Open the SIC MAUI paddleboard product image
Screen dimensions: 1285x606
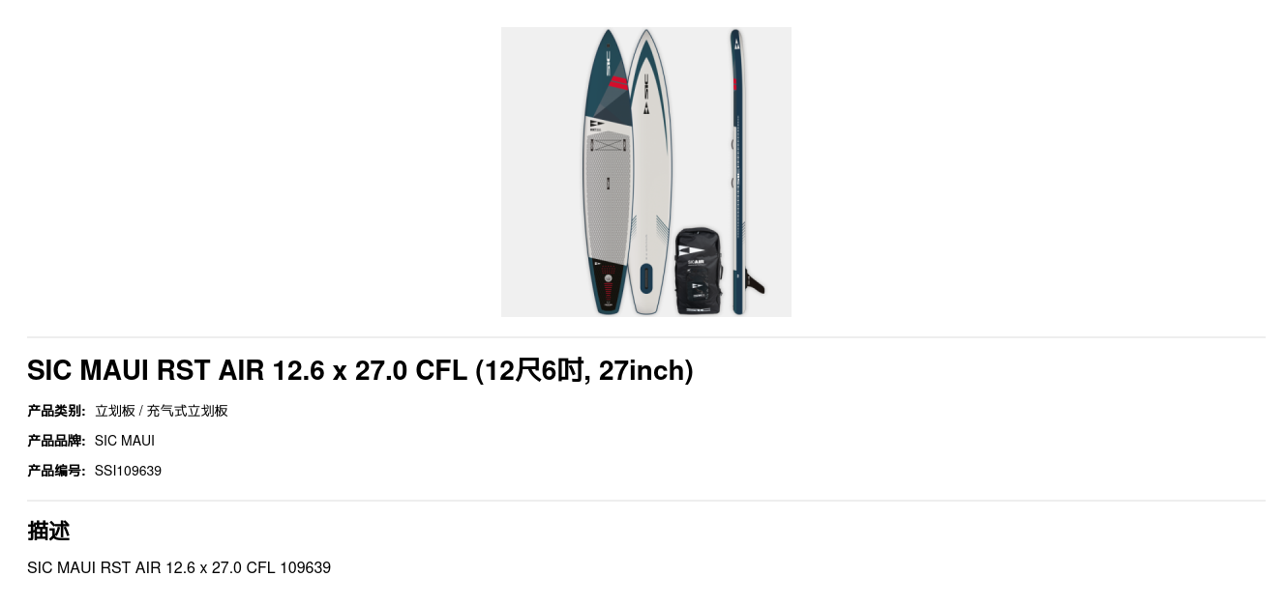pyautogui.click(x=646, y=172)
